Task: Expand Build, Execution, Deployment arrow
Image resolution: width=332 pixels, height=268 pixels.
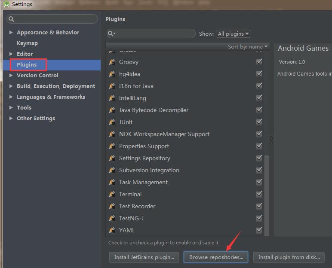Action: (x=11, y=86)
